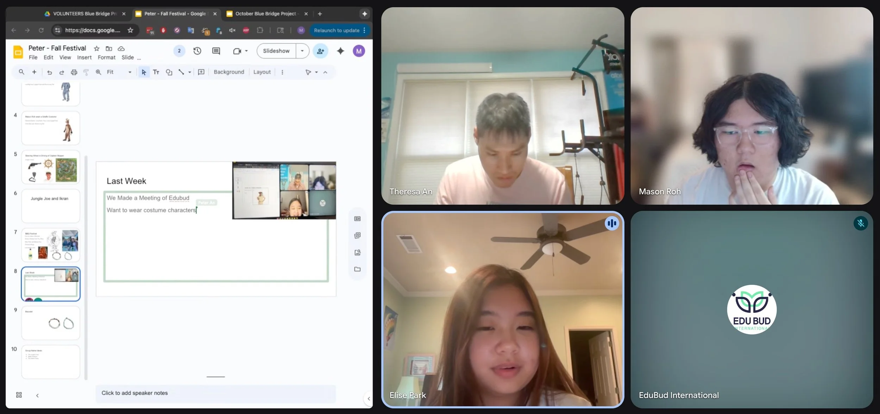Collapse the filmstrip panel
Screen dimensions: 880x414
[x=37, y=395]
